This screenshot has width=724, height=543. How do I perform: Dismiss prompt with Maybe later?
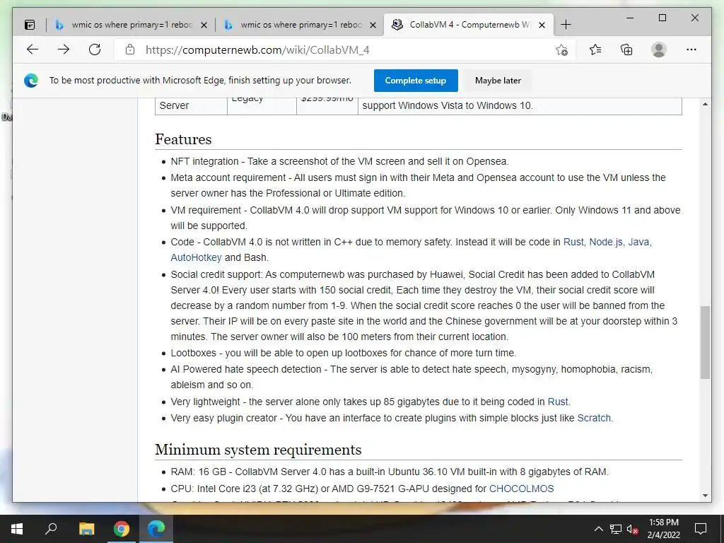tap(498, 81)
